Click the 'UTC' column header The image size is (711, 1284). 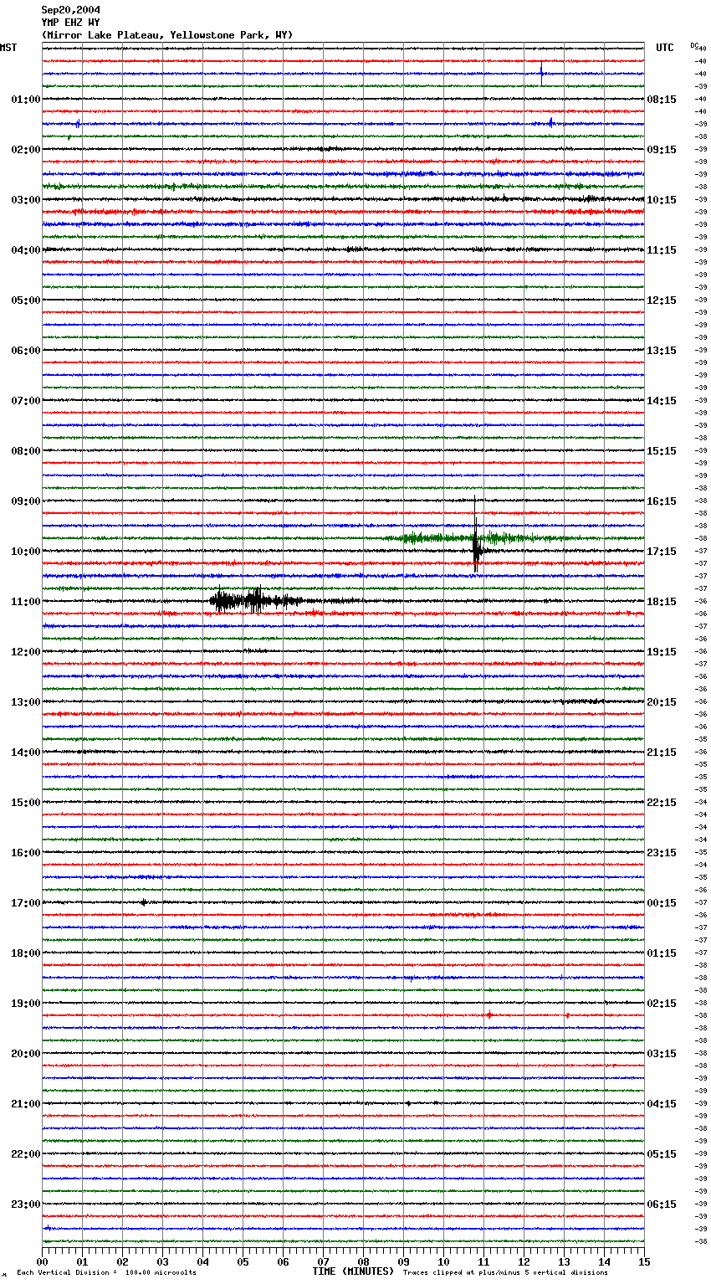[664, 48]
